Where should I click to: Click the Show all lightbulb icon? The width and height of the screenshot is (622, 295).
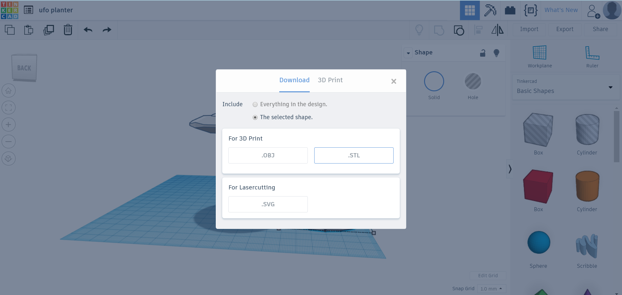pyautogui.click(x=419, y=30)
